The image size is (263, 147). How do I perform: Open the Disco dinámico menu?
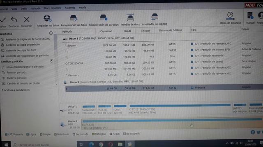click(x=53, y=8)
